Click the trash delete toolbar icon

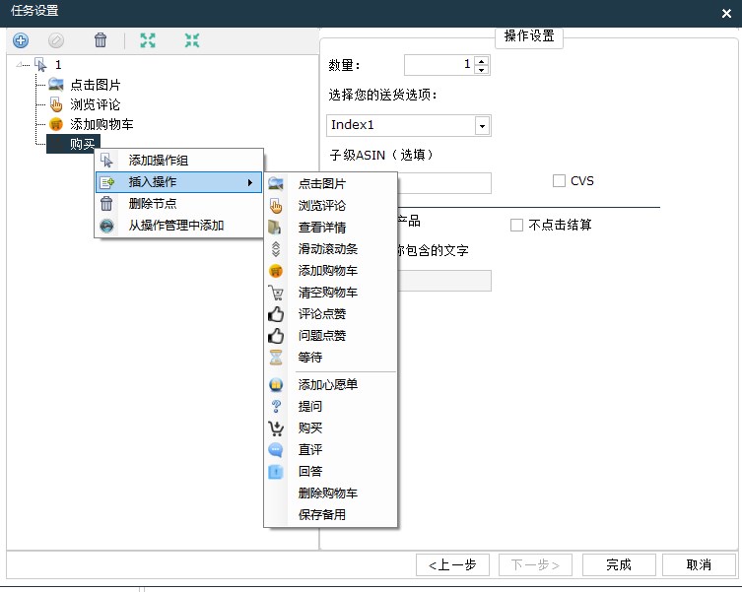(x=101, y=39)
